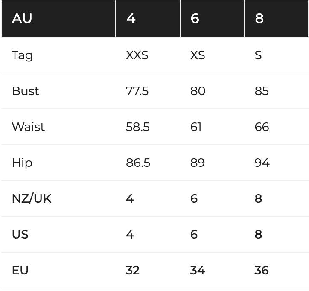
Task: Click the Bust row label
Action: (x=26, y=91)
